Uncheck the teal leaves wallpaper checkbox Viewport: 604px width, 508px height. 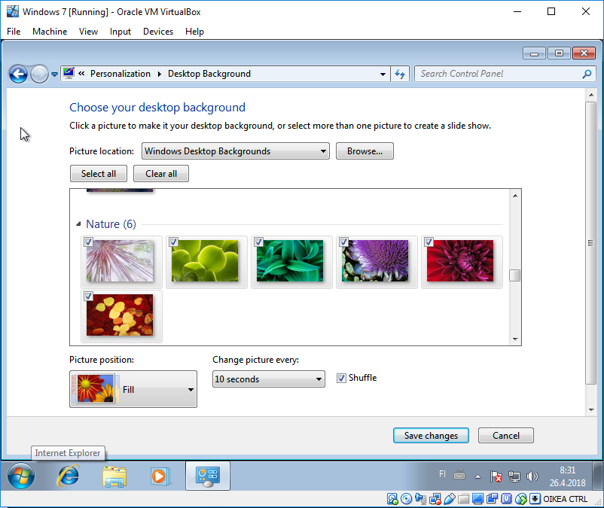(x=258, y=242)
